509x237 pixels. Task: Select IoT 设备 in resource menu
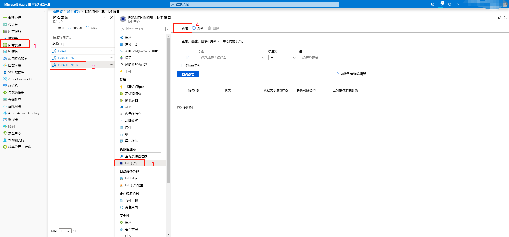pos(131,163)
